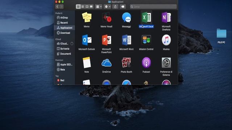Viewport: 232px width, 130px height.
Task: Launch the Musica app
Action: tap(166, 40)
